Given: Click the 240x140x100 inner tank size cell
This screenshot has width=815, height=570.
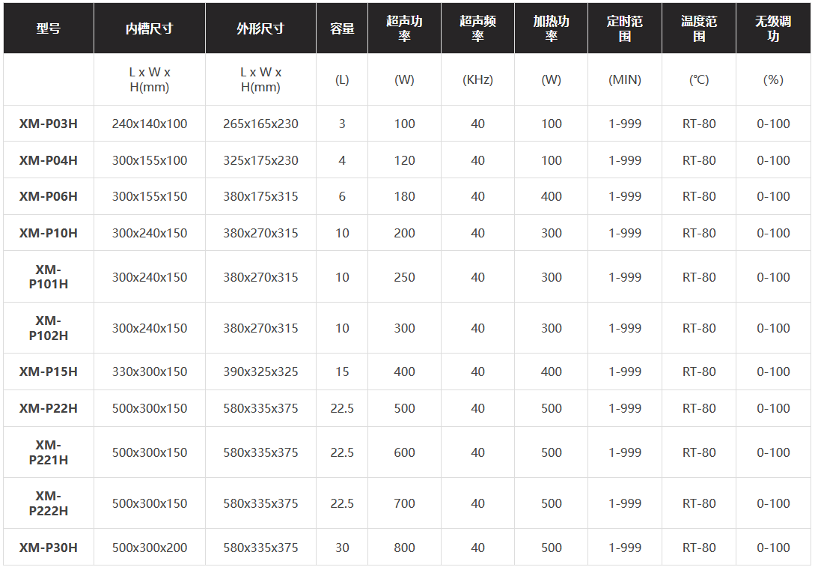Looking at the screenshot, I should click(150, 124).
